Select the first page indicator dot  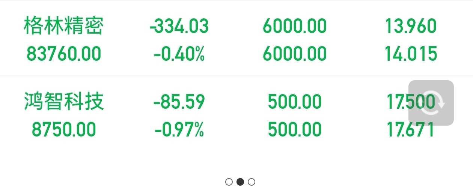(x=229, y=182)
